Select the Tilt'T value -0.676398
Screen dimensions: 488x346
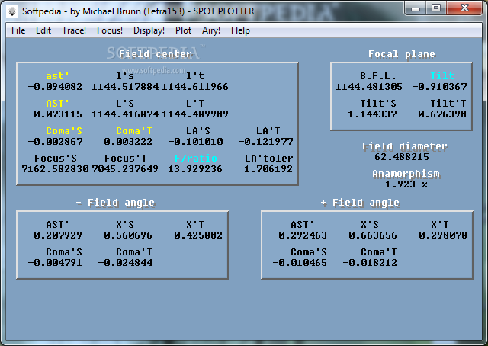(x=439, y=114)
